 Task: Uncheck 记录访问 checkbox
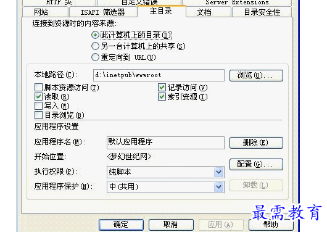(162, 88)
